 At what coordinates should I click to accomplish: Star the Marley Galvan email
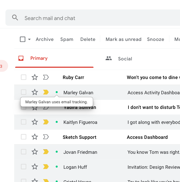pyautogui.click(x=35, y=92)
